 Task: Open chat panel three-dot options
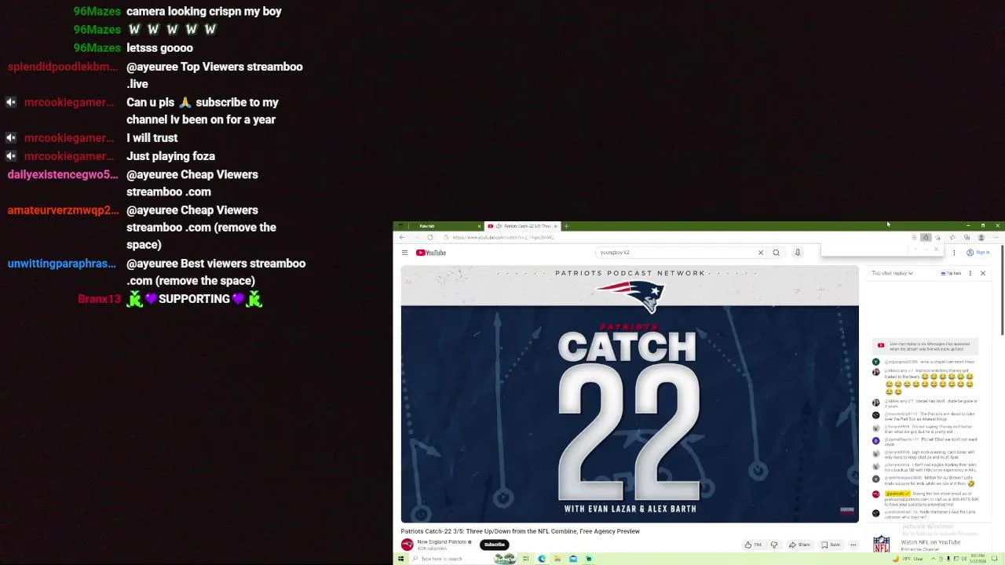[x=970, y=273]
